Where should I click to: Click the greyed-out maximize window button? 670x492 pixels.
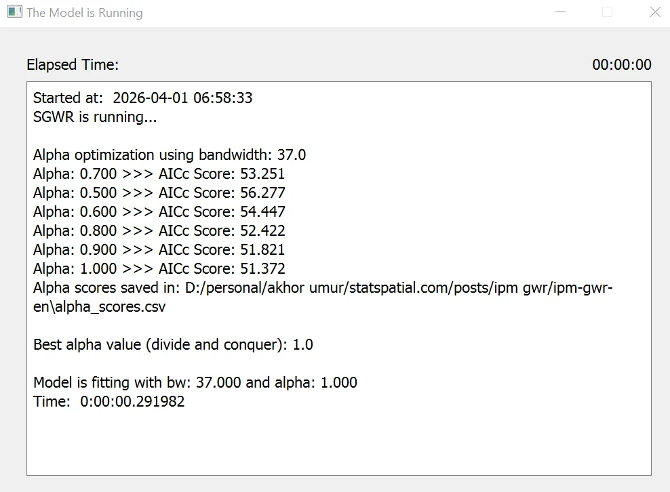[608, 12]
